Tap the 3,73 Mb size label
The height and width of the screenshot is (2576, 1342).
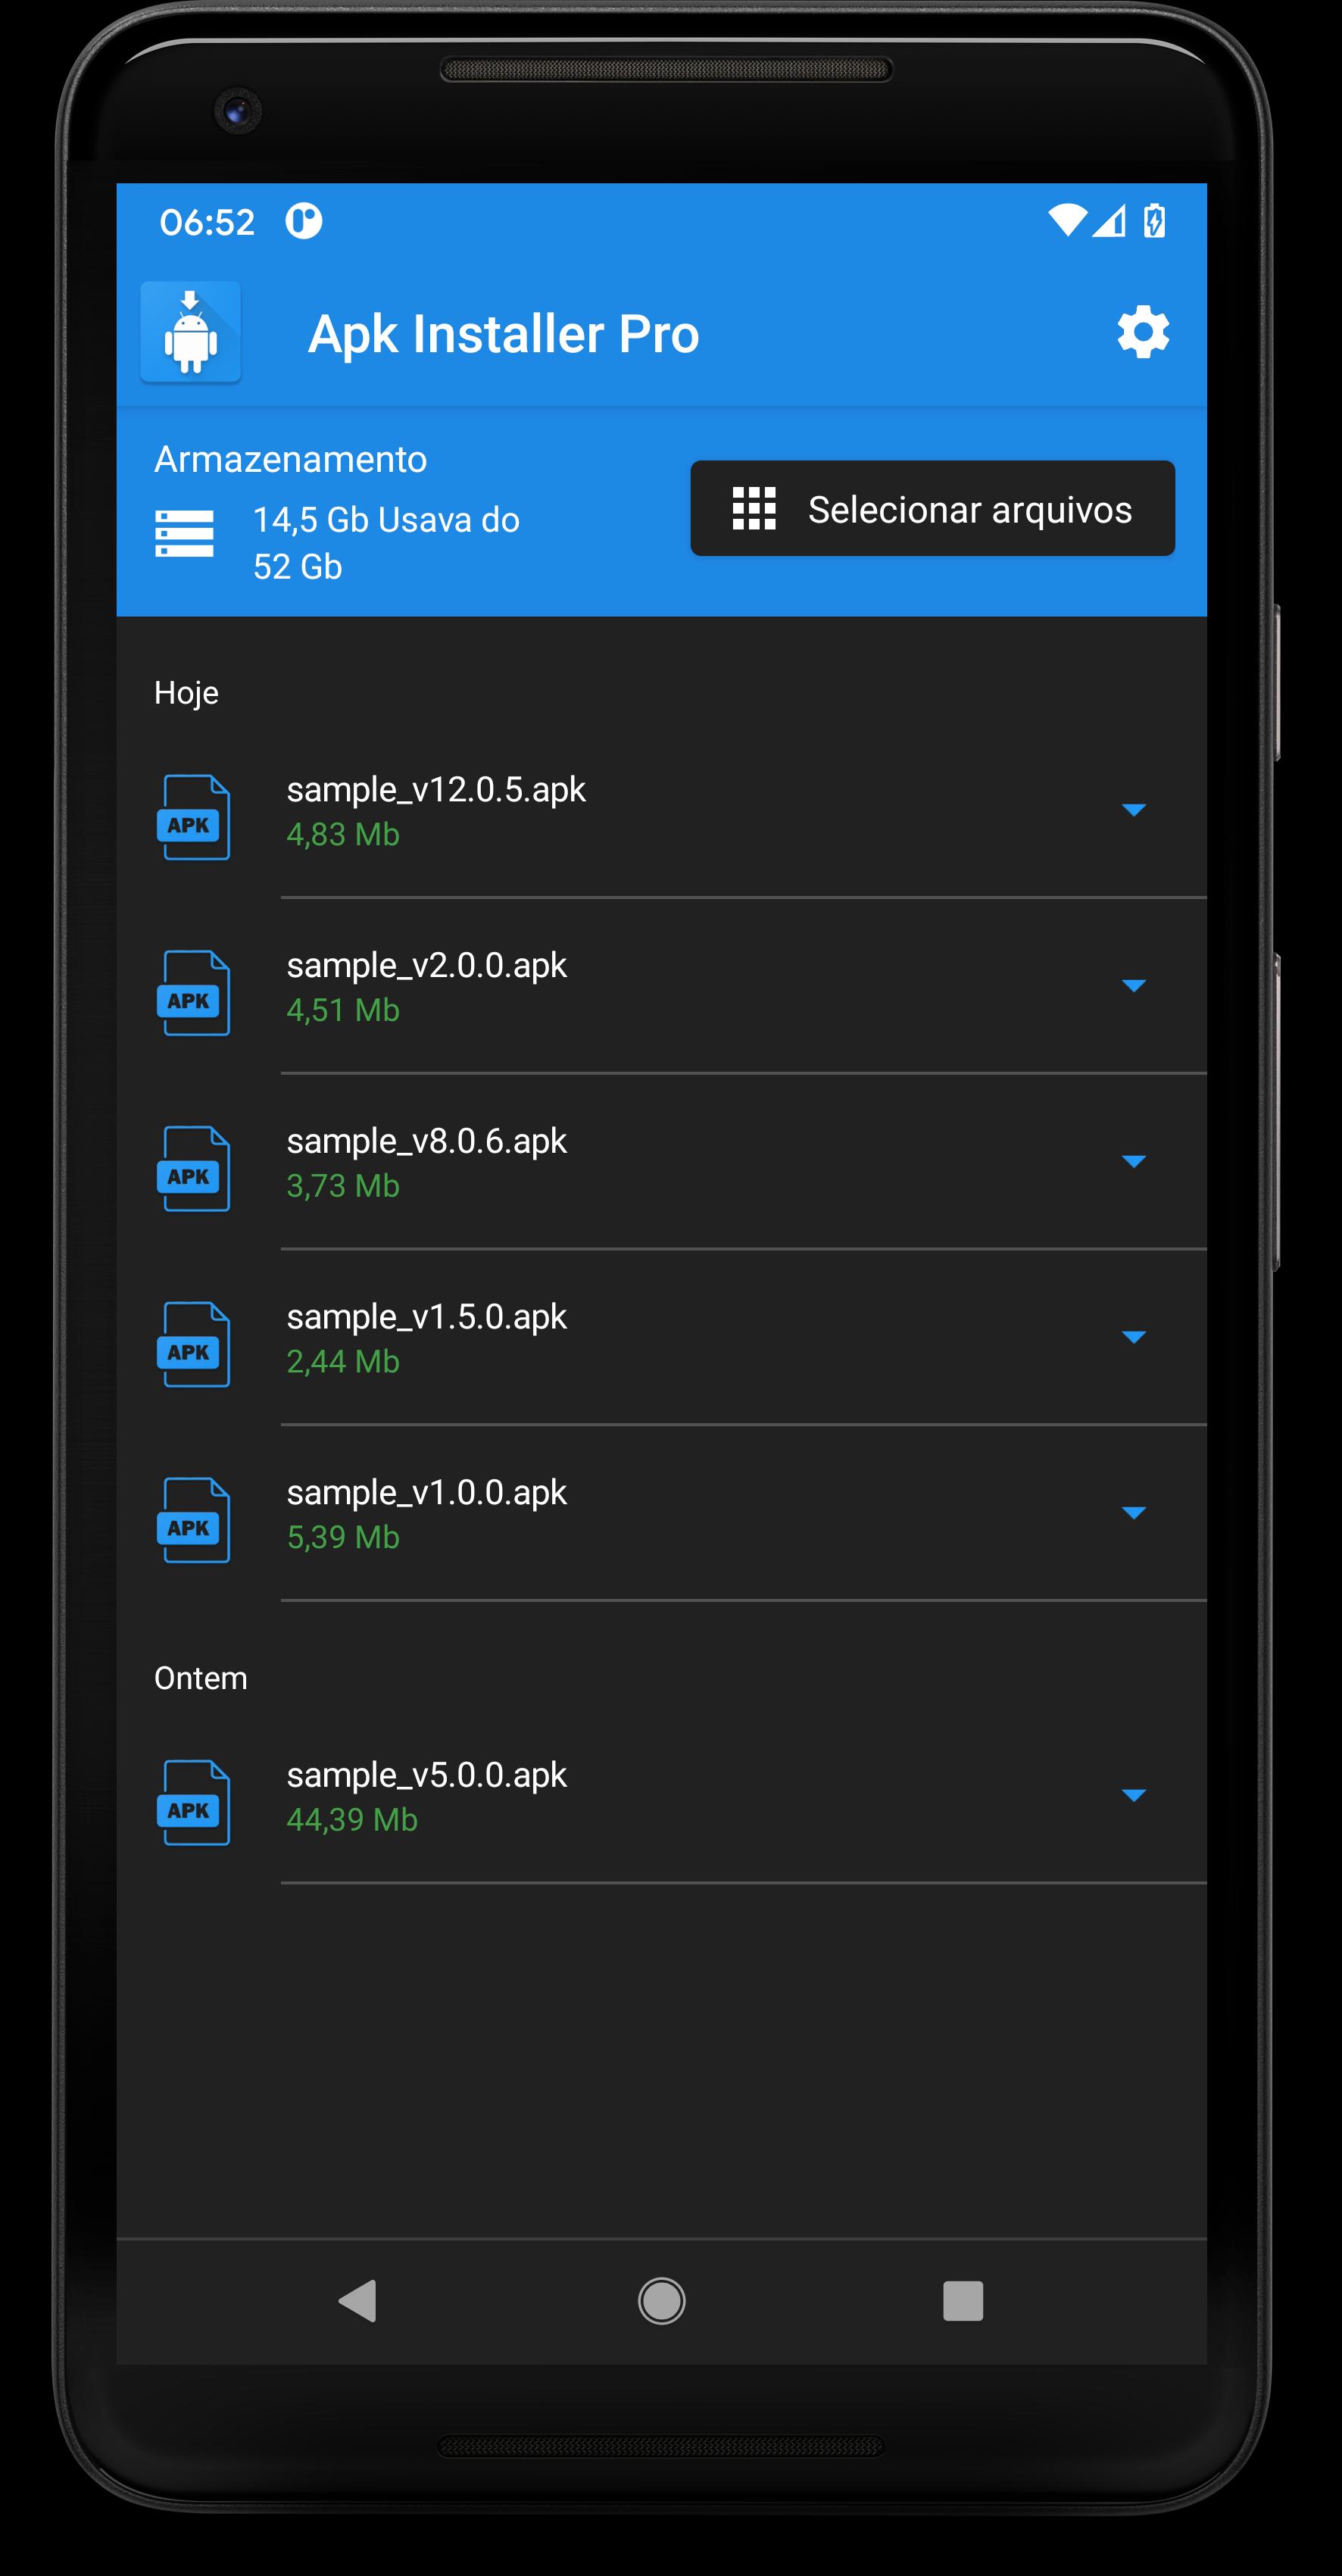343,1186
